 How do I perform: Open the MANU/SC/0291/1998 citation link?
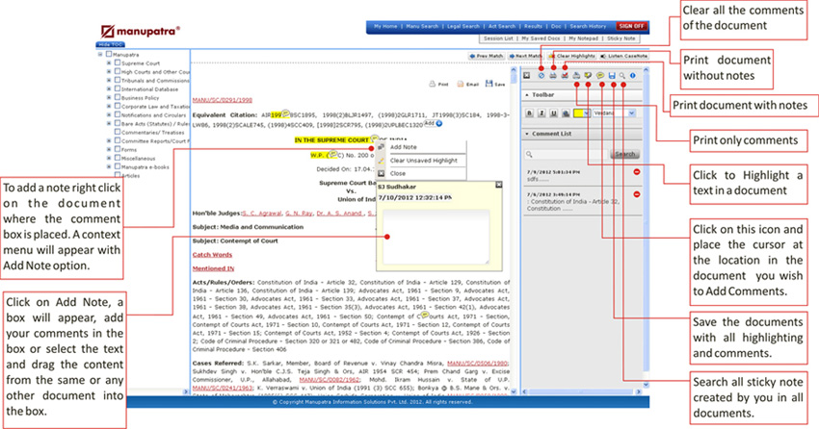(x=222, y=100)
